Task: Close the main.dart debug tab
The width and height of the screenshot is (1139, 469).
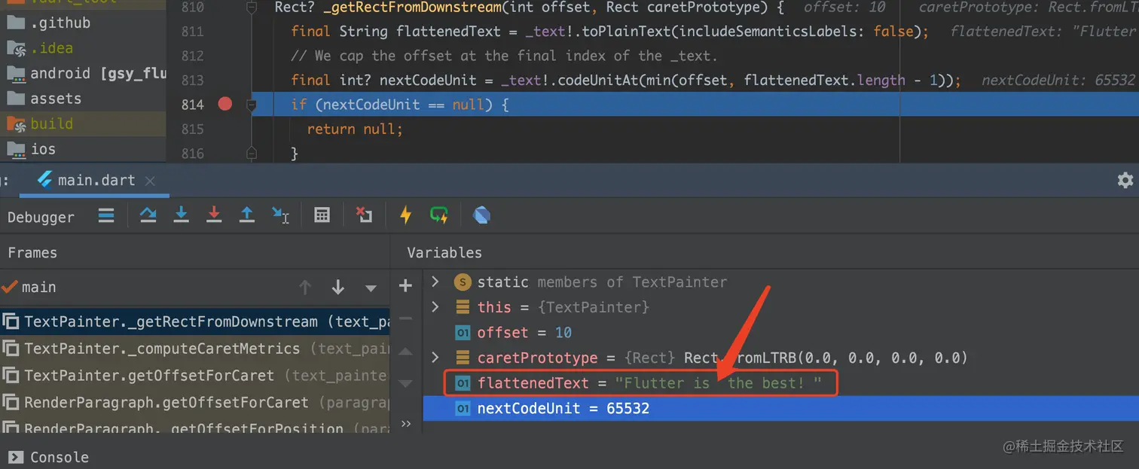Action: (150, 181)
